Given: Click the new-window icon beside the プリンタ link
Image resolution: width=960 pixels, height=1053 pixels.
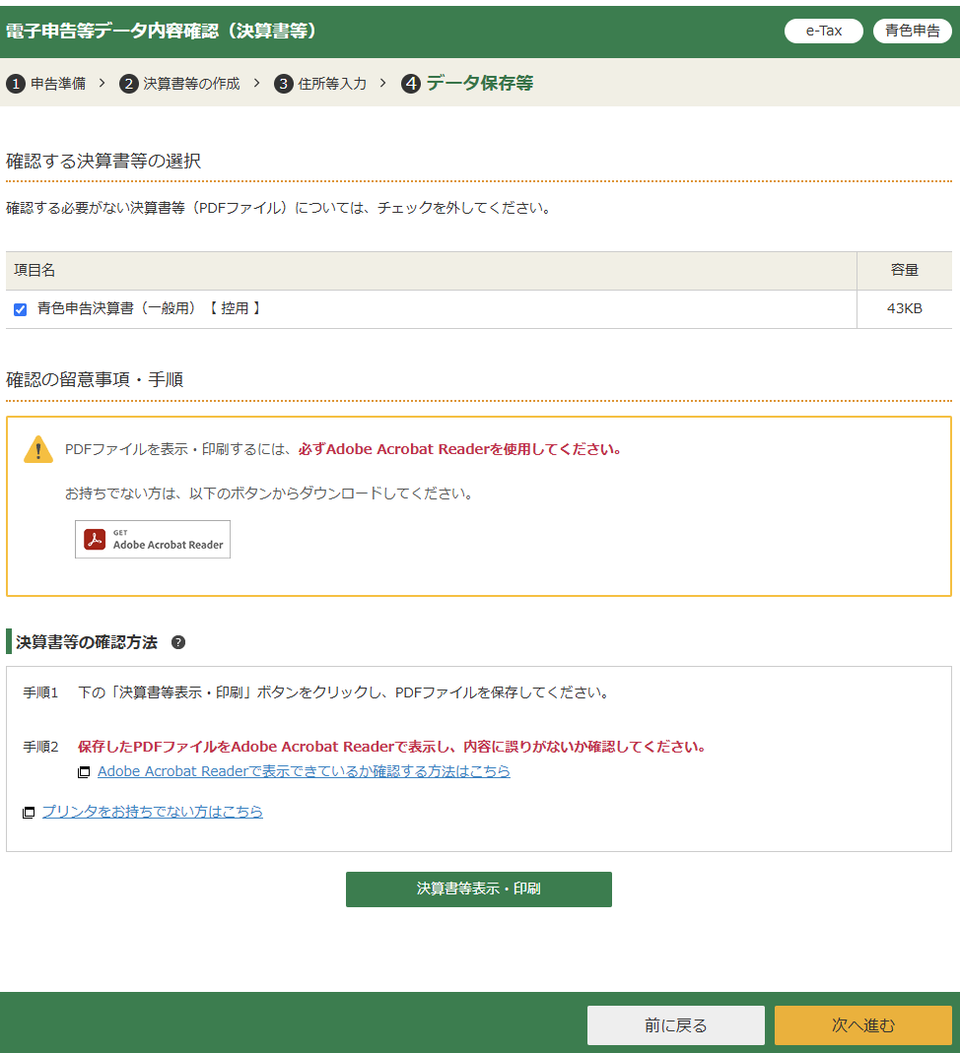Looking at the screenshot, I should point(29,813).
